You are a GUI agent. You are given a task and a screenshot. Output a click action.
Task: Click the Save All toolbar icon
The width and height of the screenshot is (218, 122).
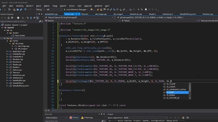click(21, 9)
